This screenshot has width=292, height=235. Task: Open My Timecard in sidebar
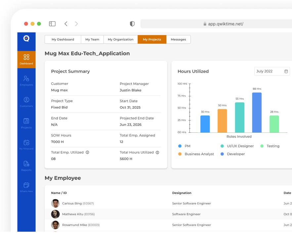click(26, 145)
